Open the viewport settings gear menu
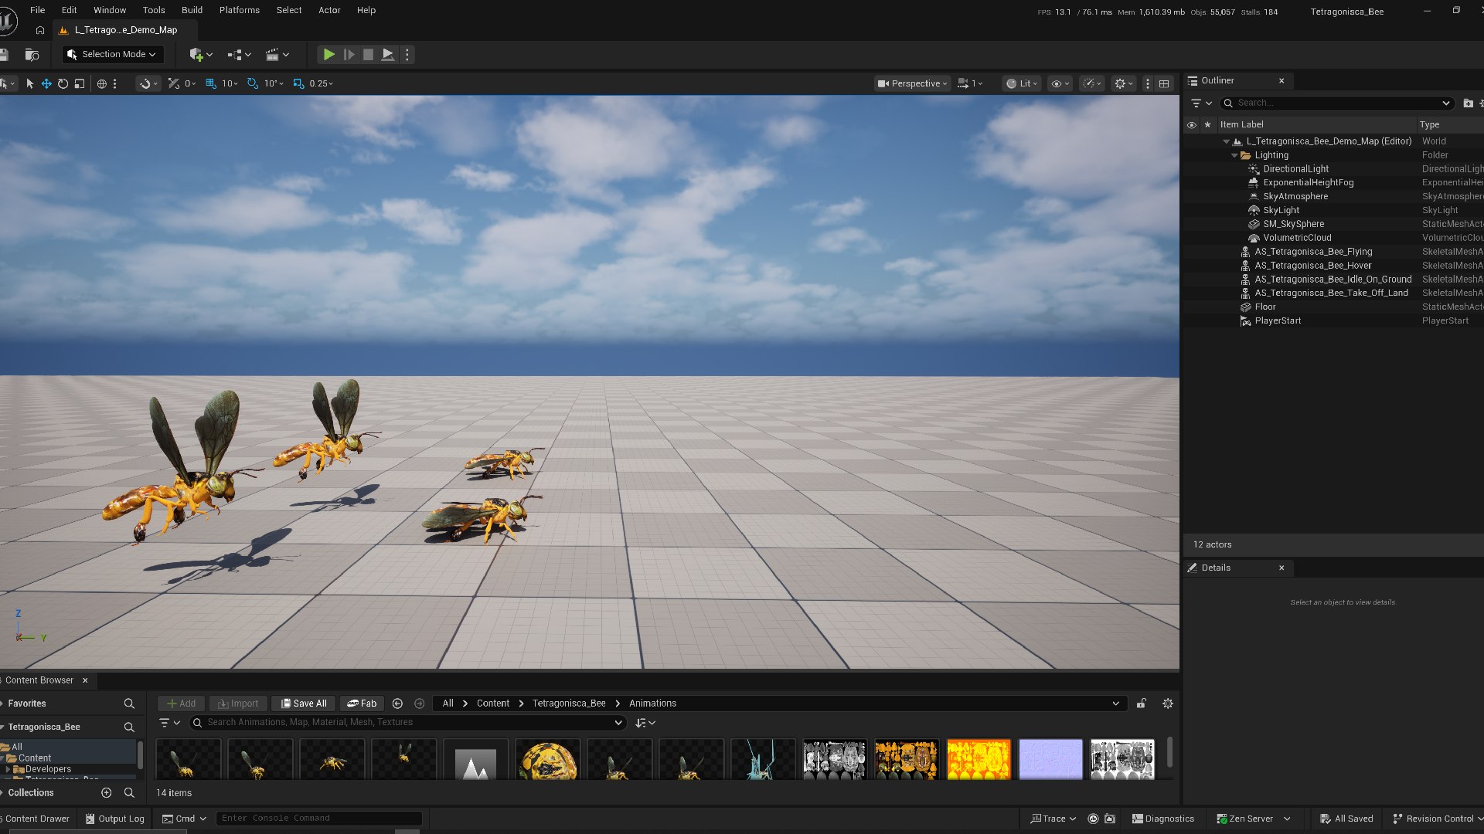Image resolution: width=1484 pixels, height=834 pixels. (x=1123, y=83)
